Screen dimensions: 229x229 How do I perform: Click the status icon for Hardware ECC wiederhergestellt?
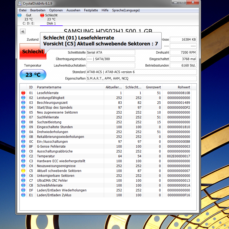click(23, 161)
